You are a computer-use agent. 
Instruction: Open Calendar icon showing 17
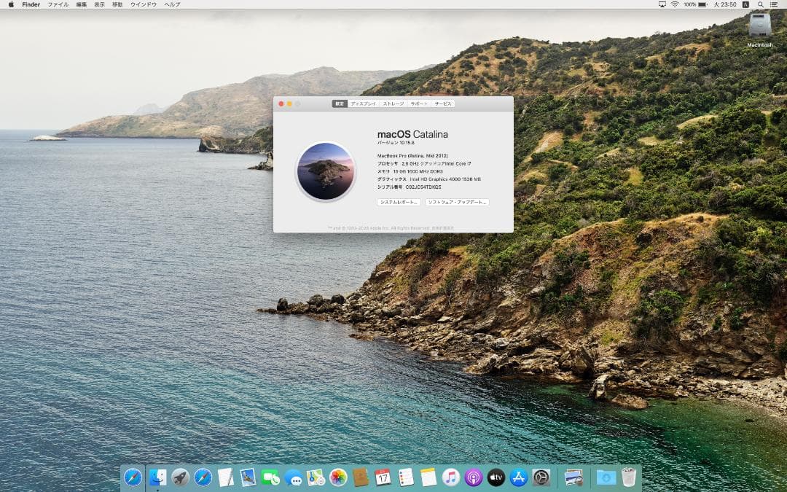click(x=383, y=477)
